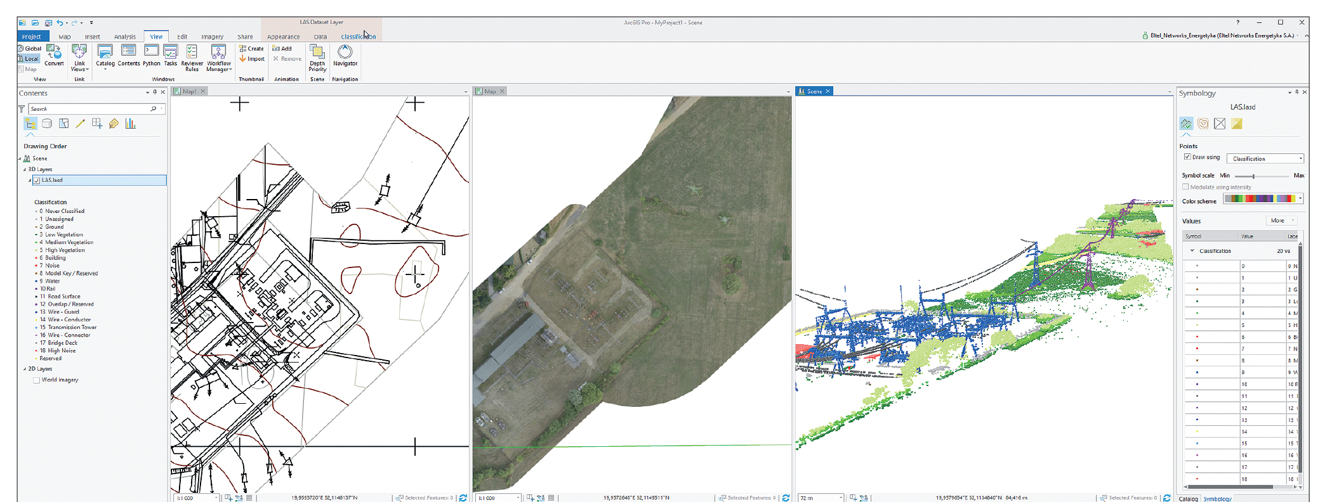List layers by editing
Viewport: 1325px width, 502px height.
click(x=80, y=124)
